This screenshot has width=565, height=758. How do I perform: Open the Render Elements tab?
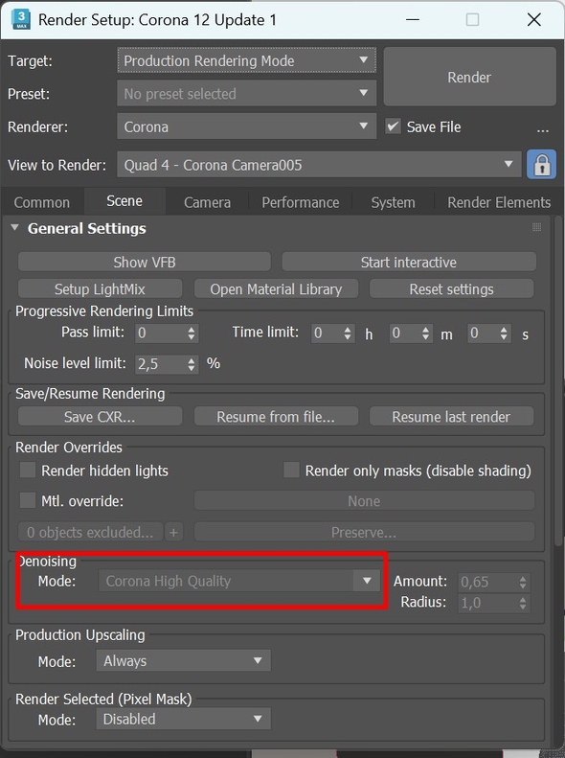coord(499,202)
